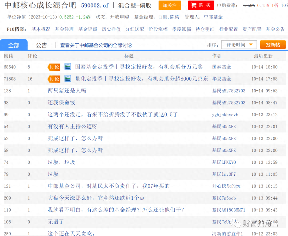Open the post titled 还我保命钱
Image resolution: width=288 pixels, height=236 pixels.
click(61, 103)
